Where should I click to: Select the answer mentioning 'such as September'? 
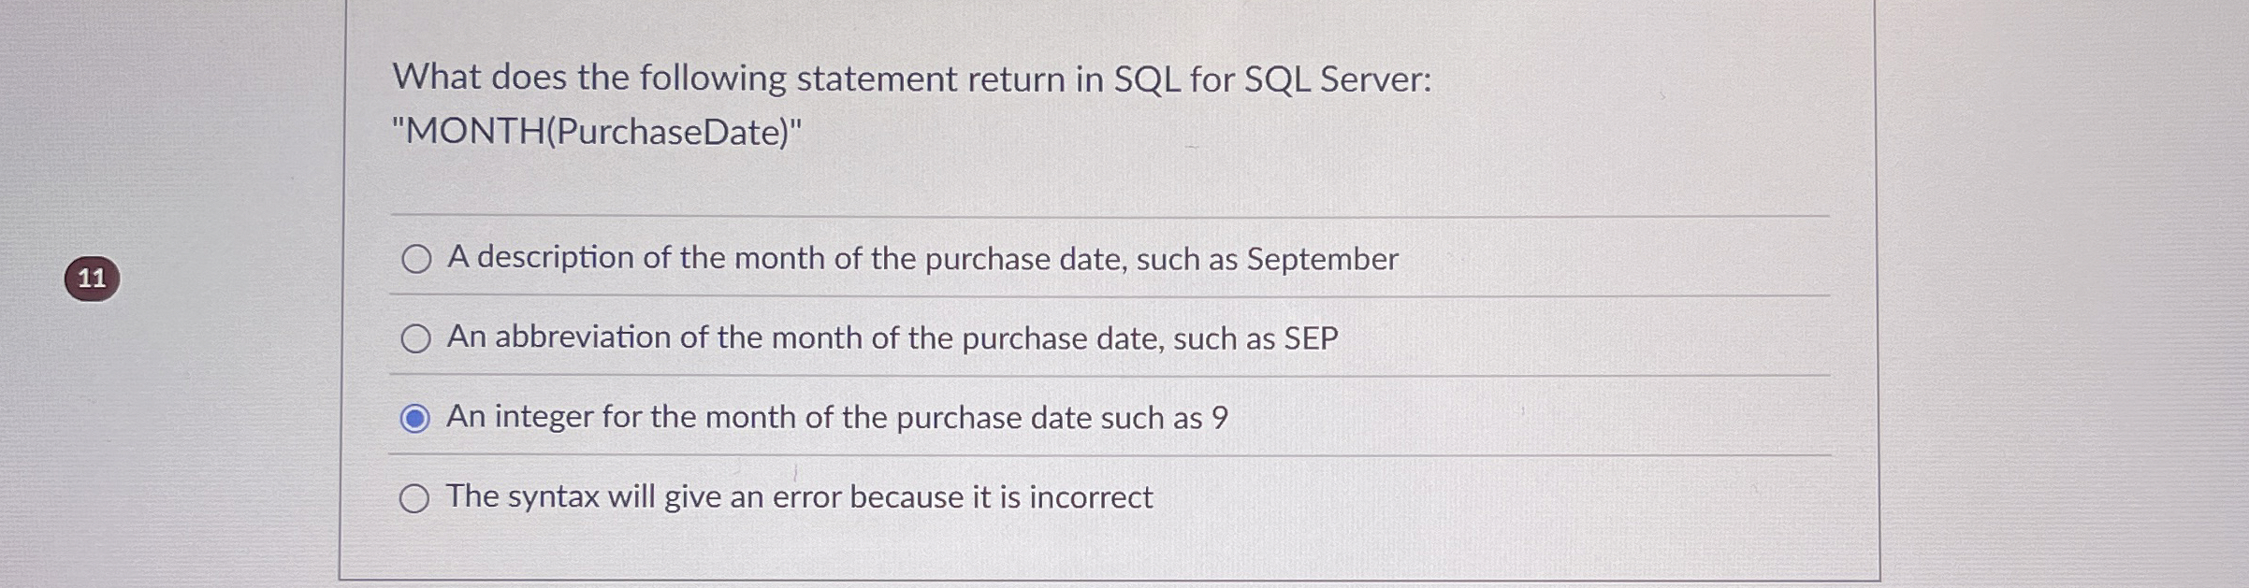click(x=923, y=258)
